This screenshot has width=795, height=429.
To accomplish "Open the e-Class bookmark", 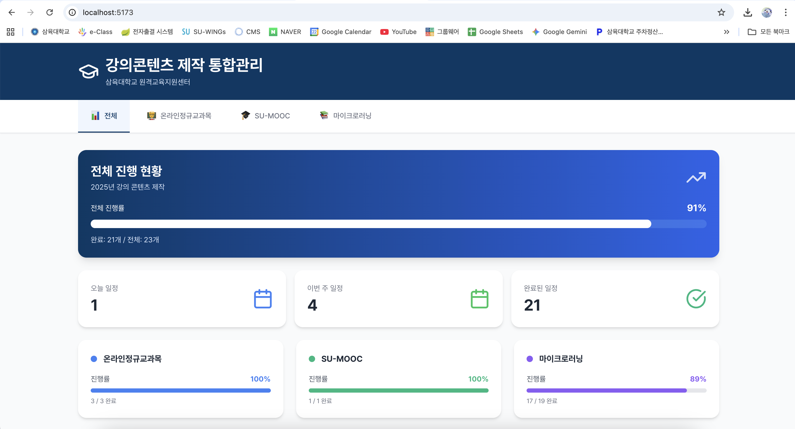I will (x=95, y=32).
